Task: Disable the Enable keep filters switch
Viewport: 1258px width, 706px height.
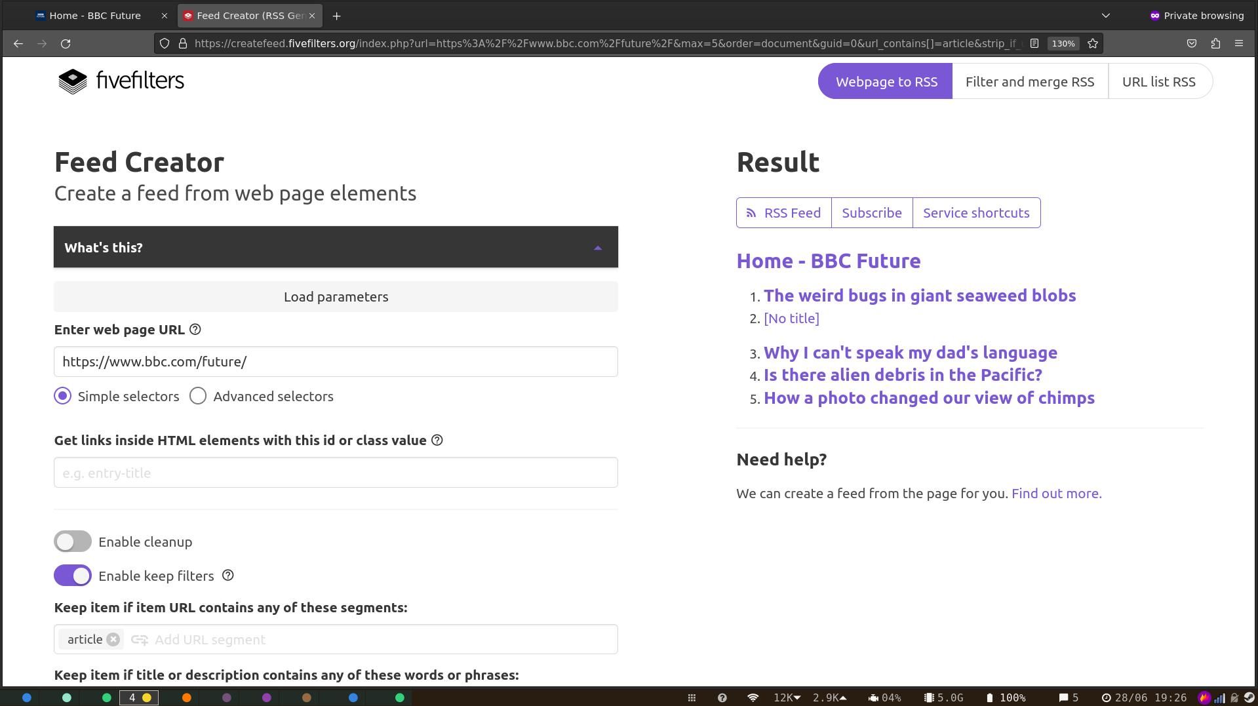Action: click(73, 576)
